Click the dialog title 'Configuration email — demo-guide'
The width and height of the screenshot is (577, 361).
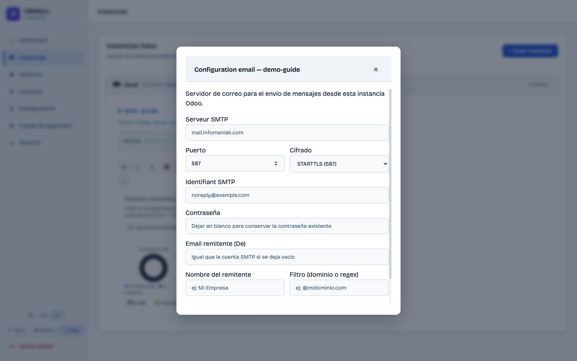click(247, 70)
